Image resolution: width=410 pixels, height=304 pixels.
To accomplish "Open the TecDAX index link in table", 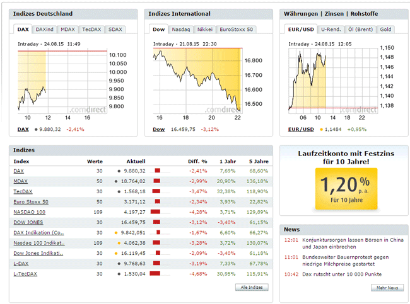I will point(23,191).
